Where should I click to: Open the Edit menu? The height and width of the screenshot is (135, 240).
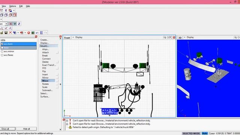[21, 6]
